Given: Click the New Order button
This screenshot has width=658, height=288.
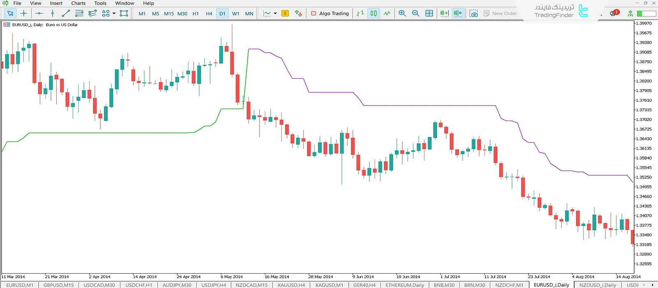Looking at the screenshot, I should (x=500, y=14).
